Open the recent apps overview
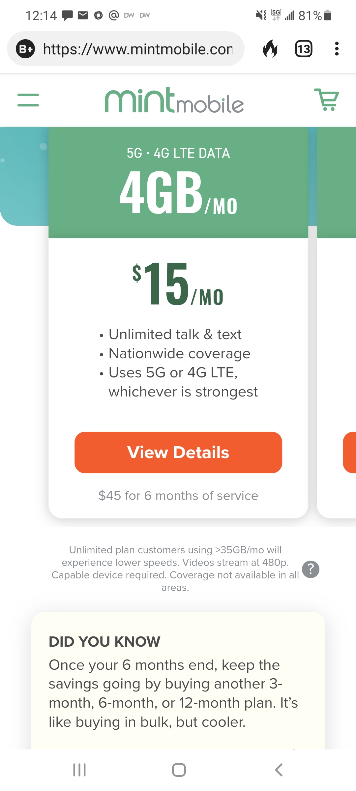356x791 pixels. pos(79,770)
